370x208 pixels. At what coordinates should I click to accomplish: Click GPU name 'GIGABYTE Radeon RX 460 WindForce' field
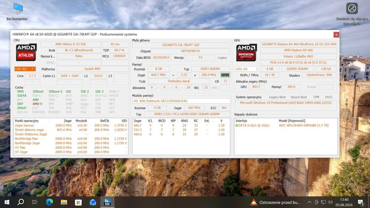(x=299, y=44)
